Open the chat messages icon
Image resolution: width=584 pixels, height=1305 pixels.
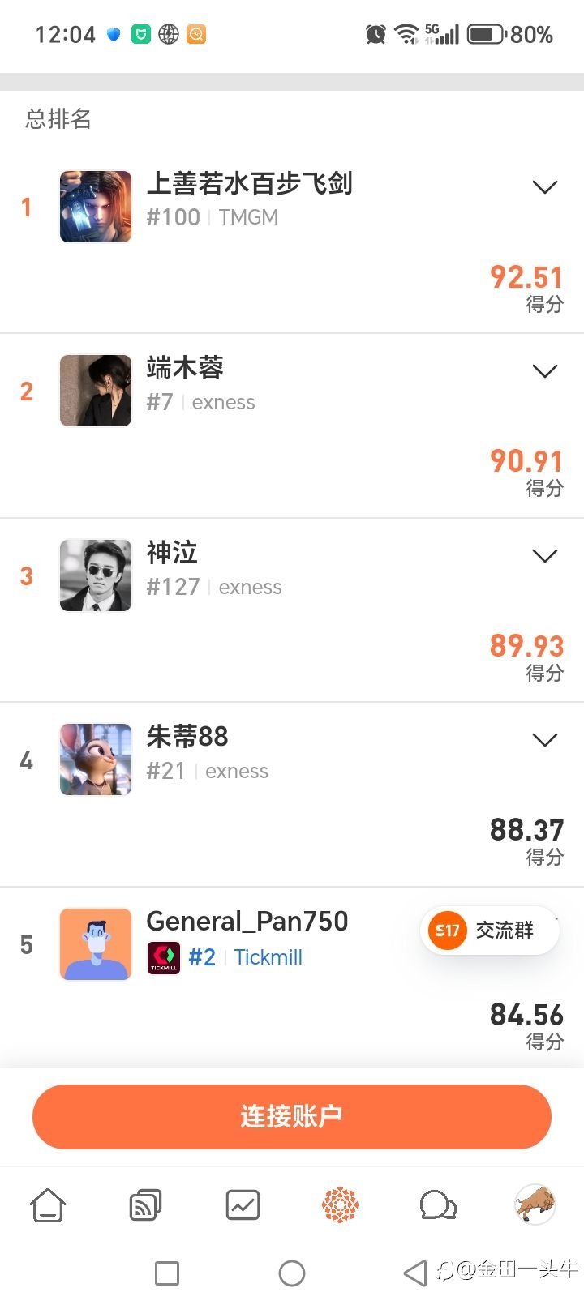click(438, 1205)
